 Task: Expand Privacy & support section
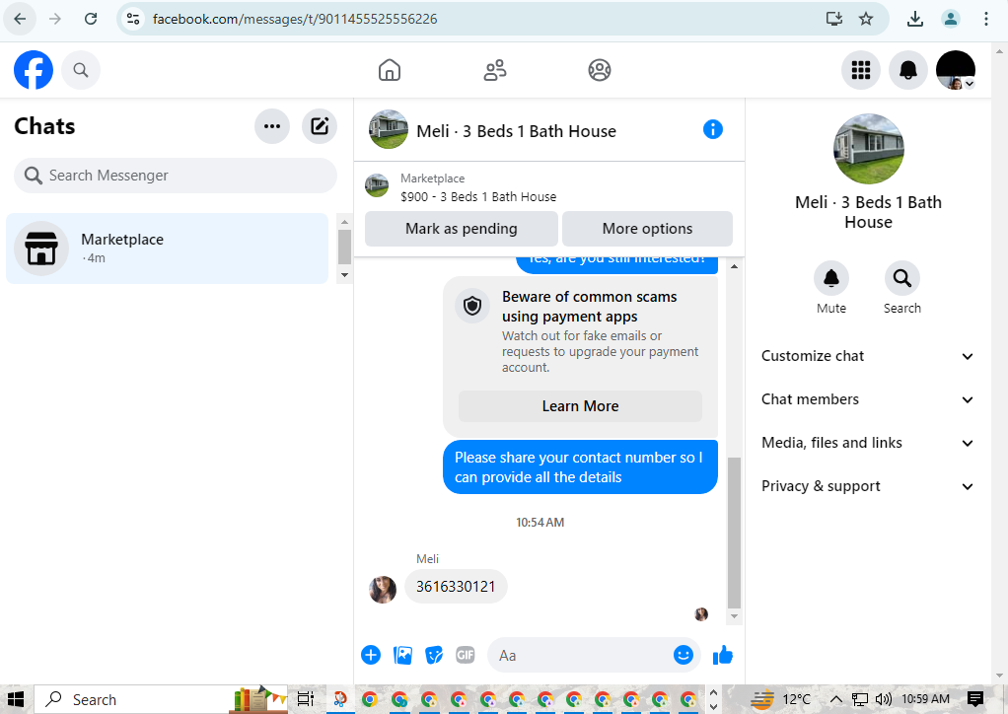[x=868, y=486]
